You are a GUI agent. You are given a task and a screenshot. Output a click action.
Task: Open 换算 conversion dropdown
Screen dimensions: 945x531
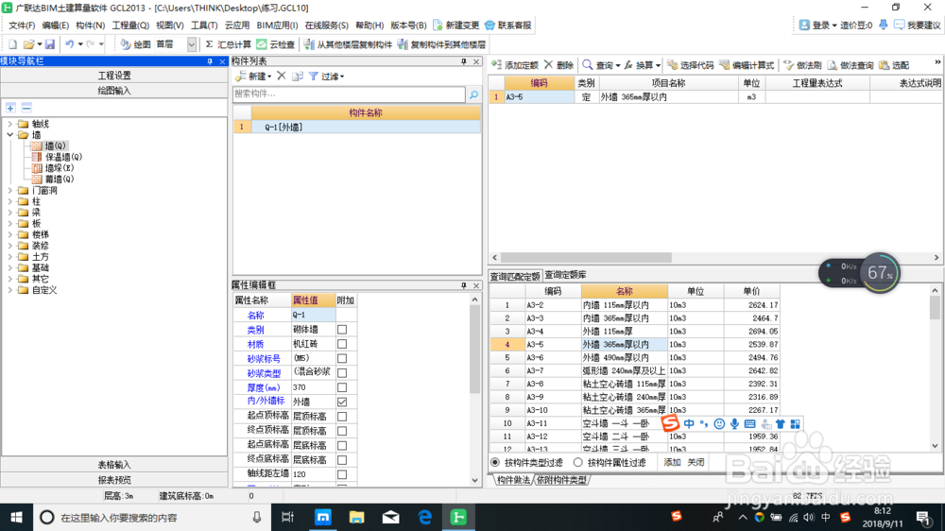642,65
